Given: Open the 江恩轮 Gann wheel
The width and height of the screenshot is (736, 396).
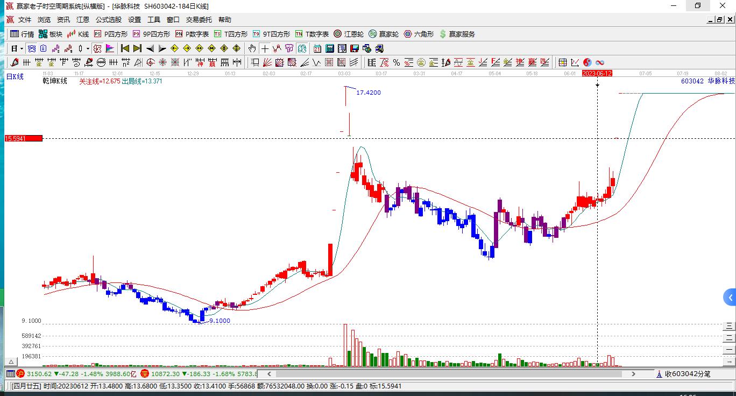Looking at the screenshot, I should (x=349, y=34).
